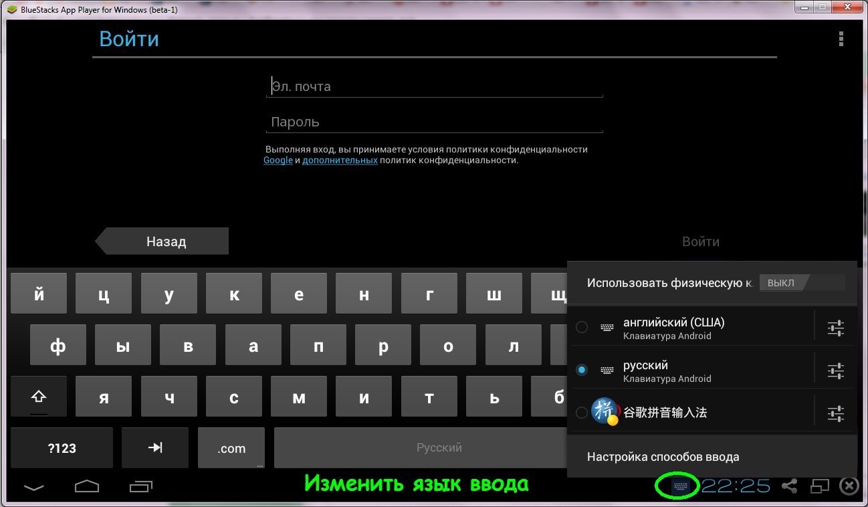868x507 pixels.
Task: Open the дополнительных policies link
Action: pyautogui.click(x=340, y=161)
